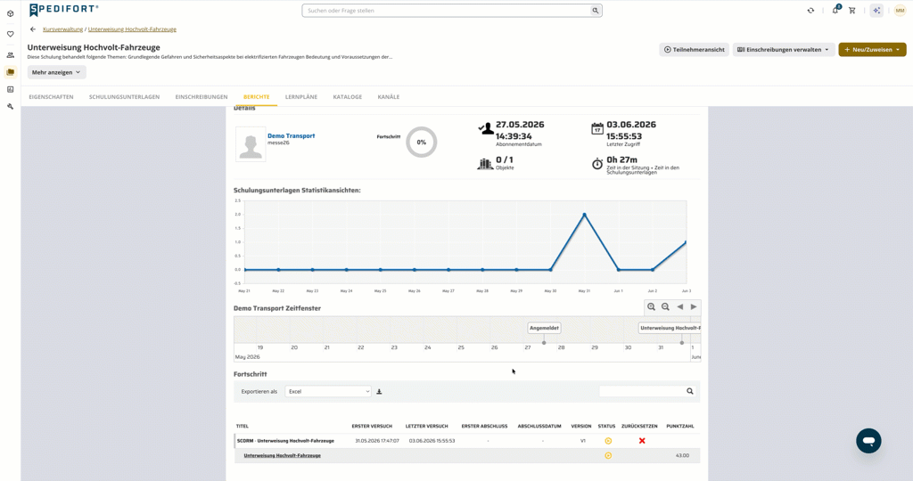Open the AI sparkle assistant icon
913x481 pixels.
coord(876,11)
